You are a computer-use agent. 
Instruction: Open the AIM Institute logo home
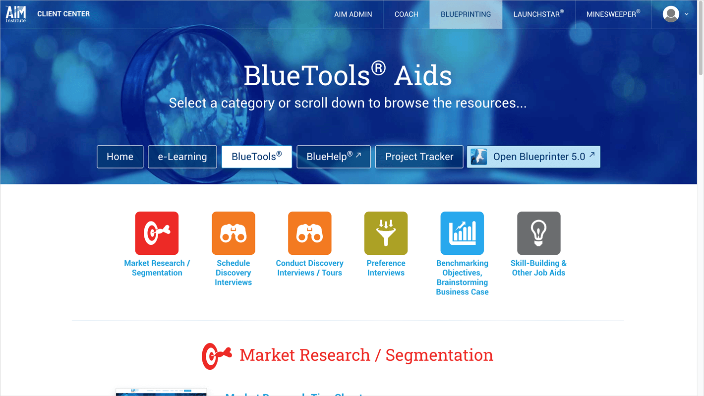(15, 14)
